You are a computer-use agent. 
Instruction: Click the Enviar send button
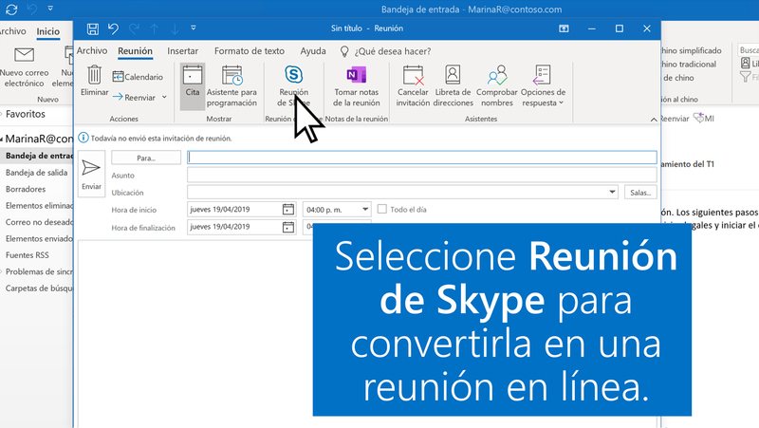coord(91,174)
